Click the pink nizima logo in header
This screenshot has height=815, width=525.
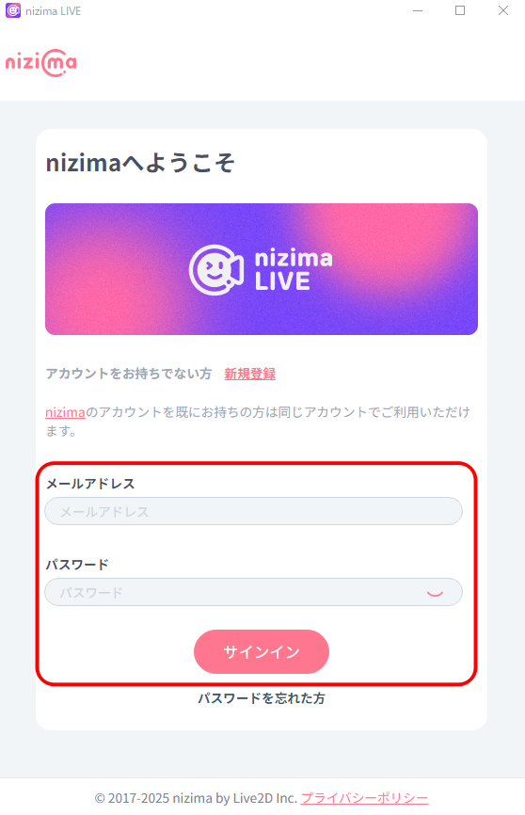point(41,63)
